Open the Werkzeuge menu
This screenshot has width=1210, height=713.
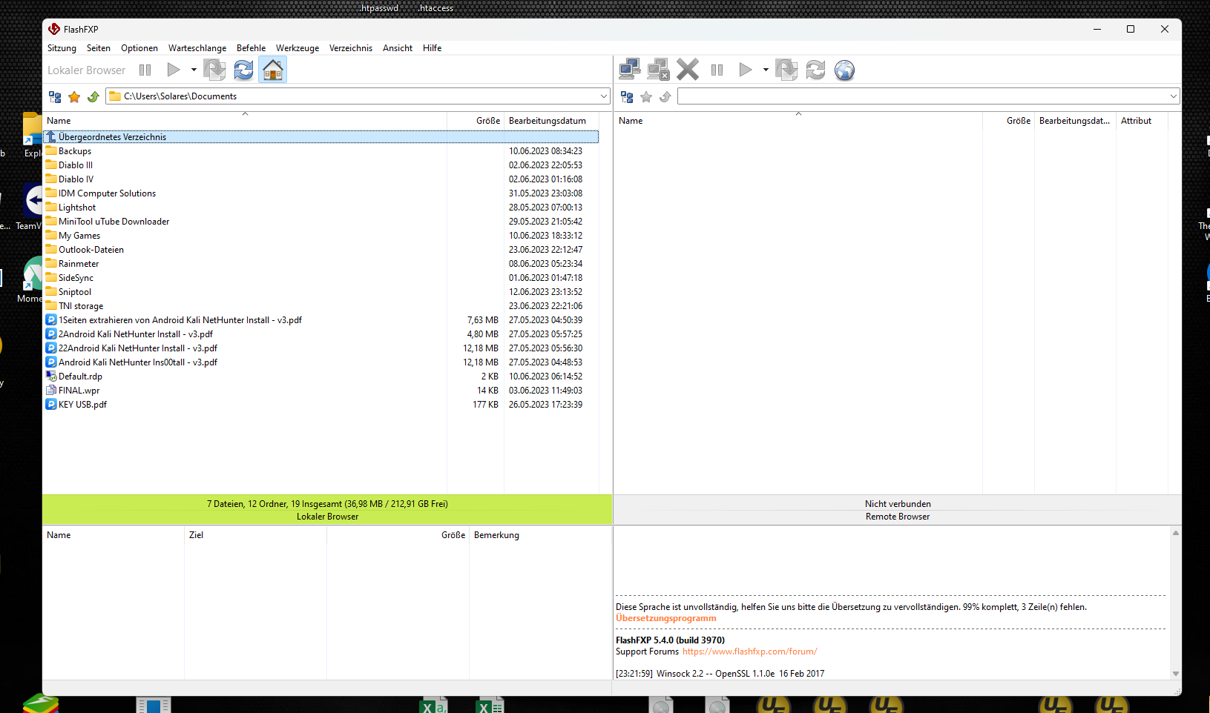[x=297, y=48]
